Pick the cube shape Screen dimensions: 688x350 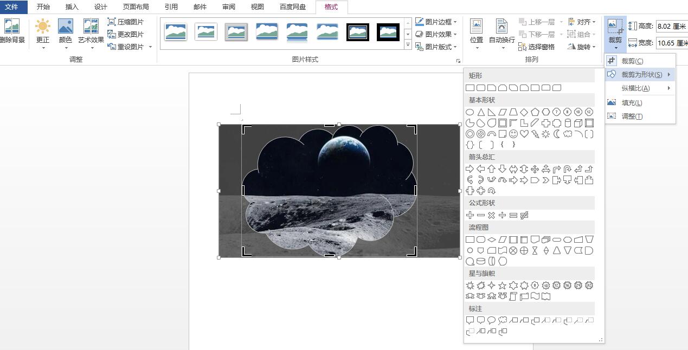(578, 123)
